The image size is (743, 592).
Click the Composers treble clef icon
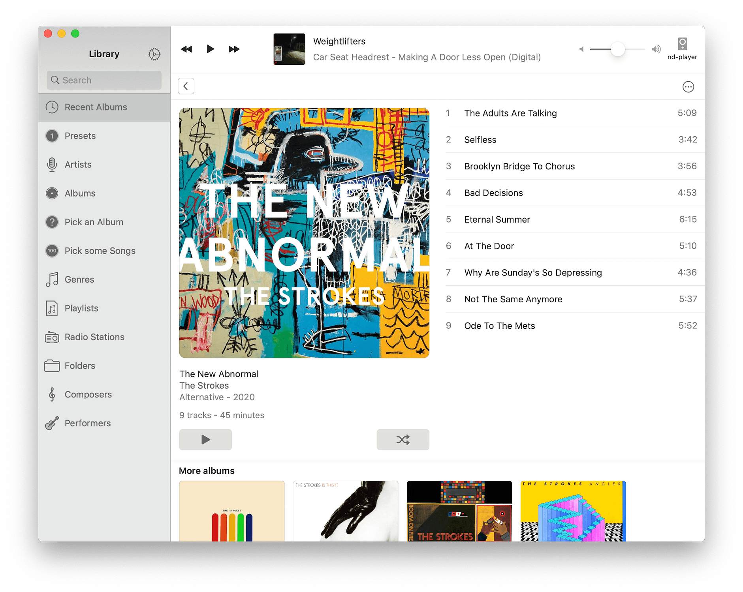pos(52,394)
